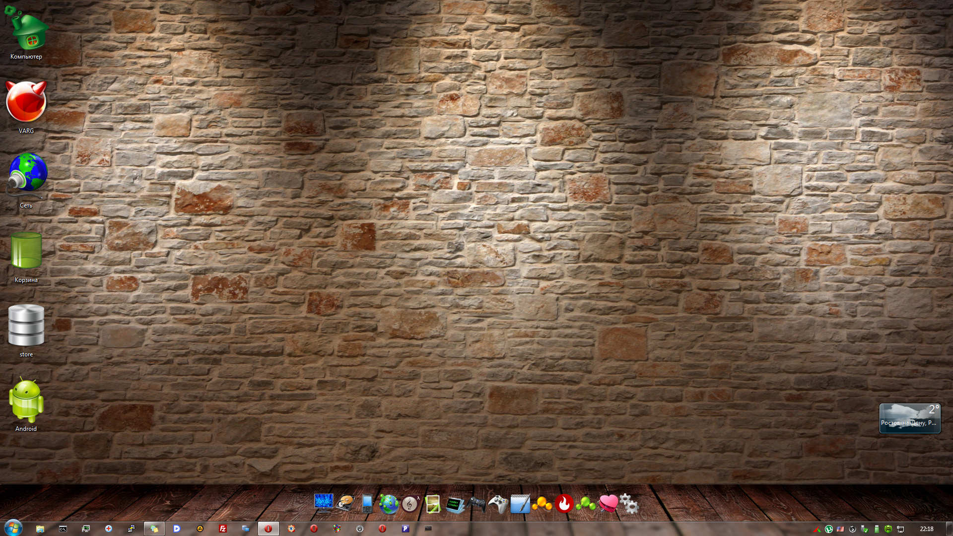The width and height of the screenshot is (953, 536).
Task: Open command prompt from taskbar
Action: pyautogui.click(x=63, y=529)
